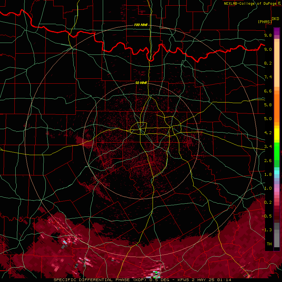Click the 7.4 scale value
Viewport: 282px width, 282px height.
pos(268,77)
